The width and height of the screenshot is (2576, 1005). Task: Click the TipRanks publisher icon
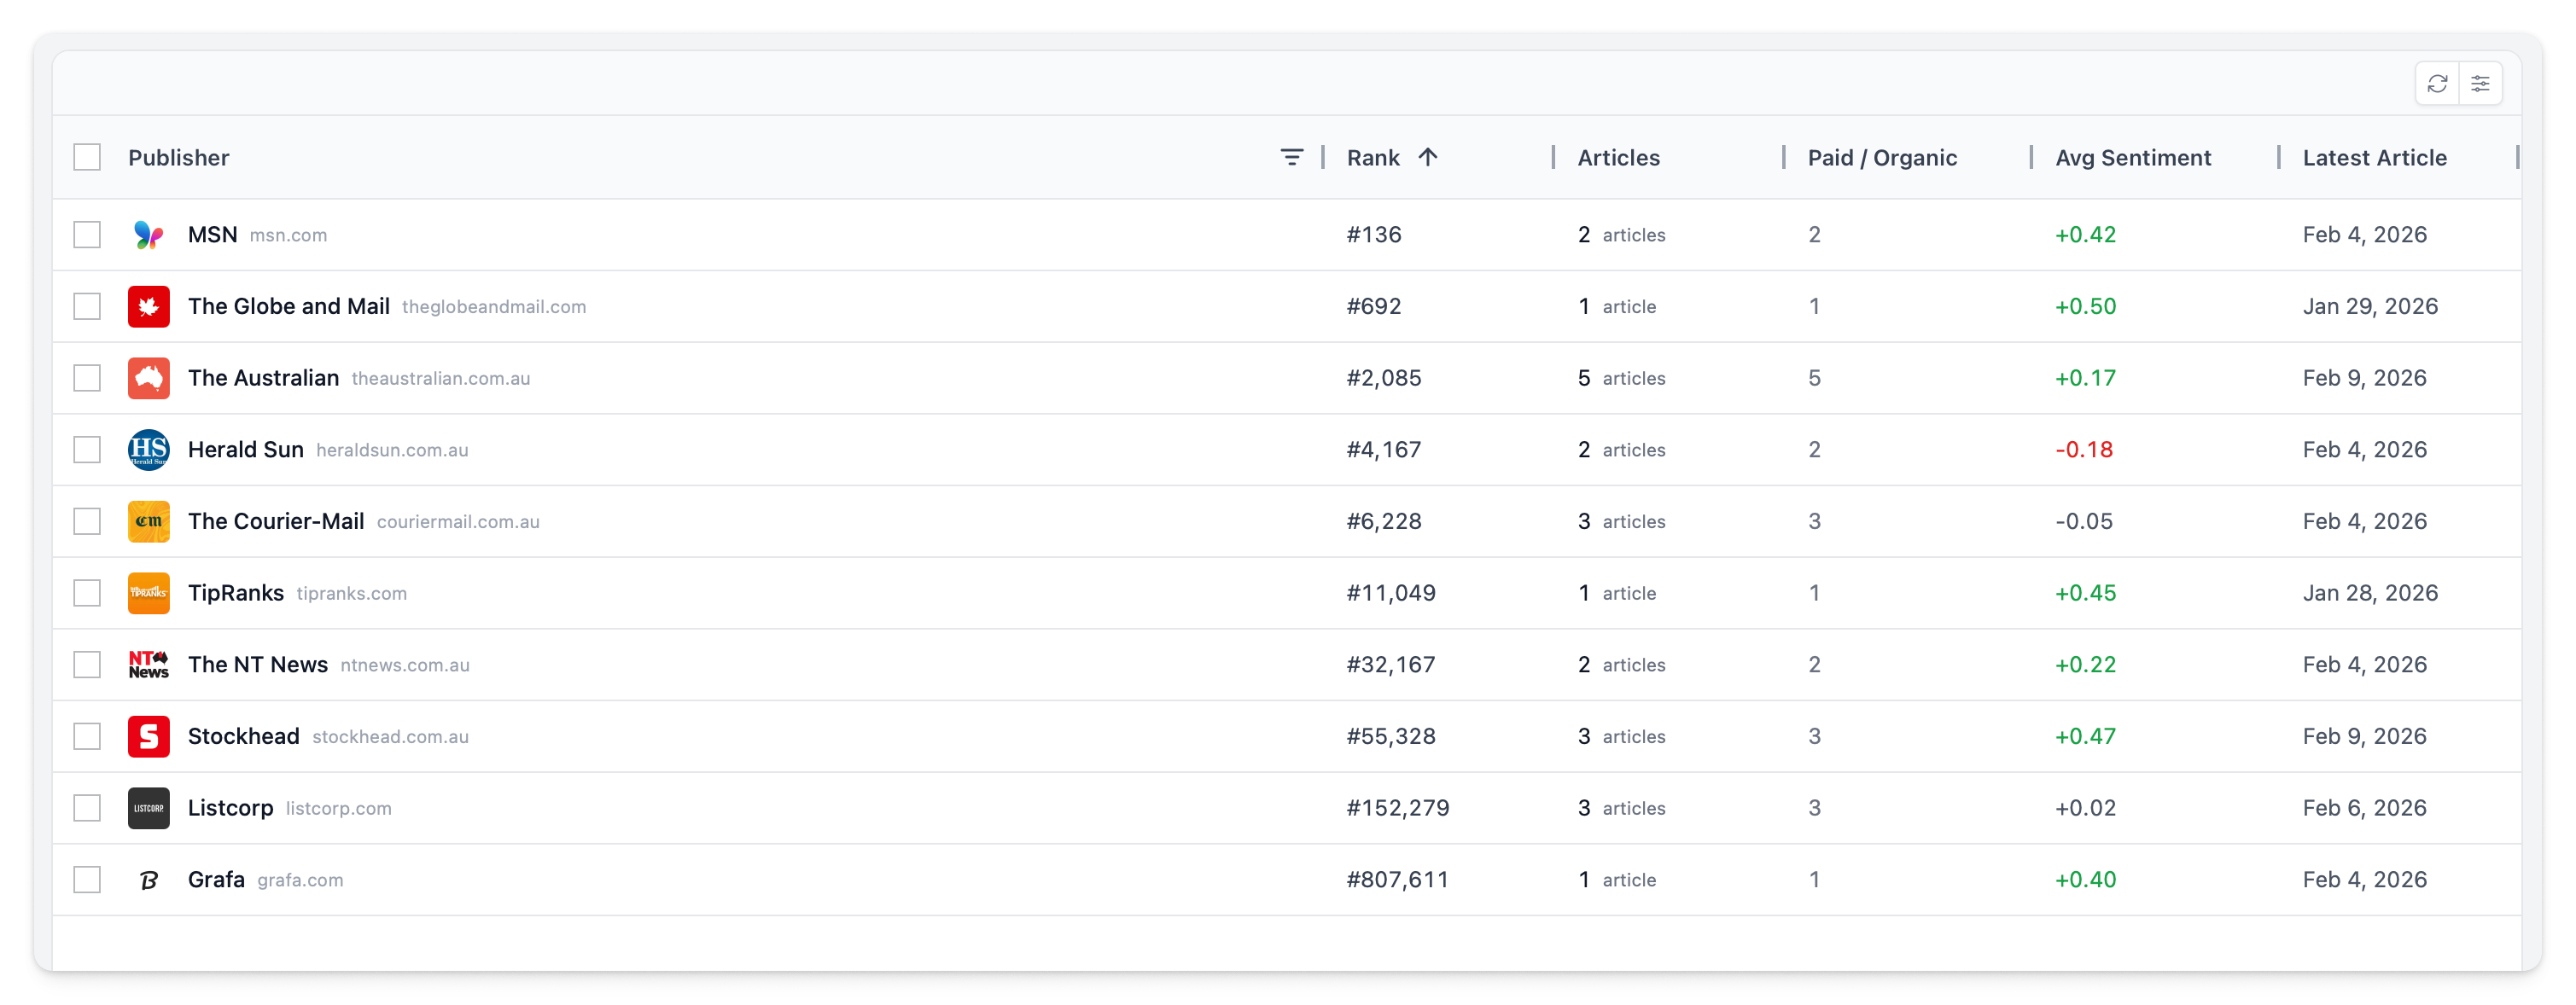point(148,592)
